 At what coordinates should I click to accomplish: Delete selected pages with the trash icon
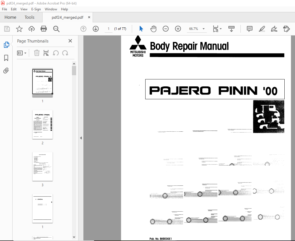[x=37, y=53]
